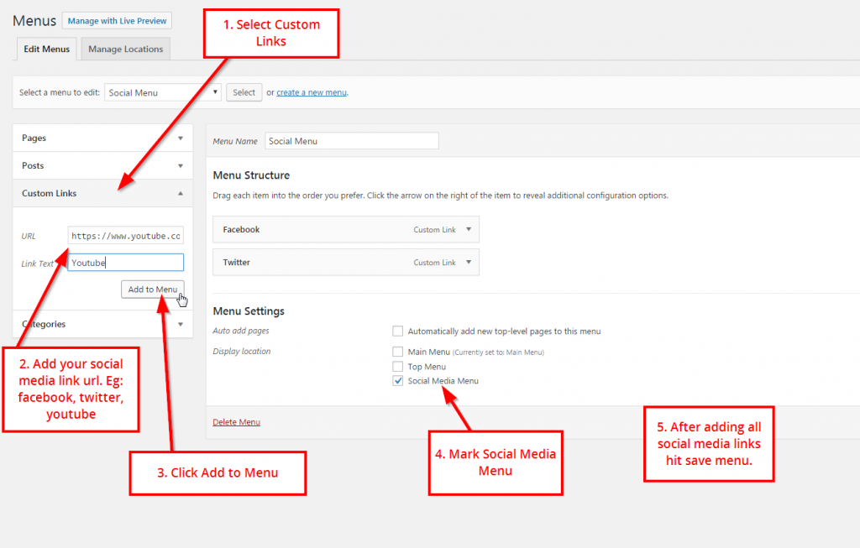Uncheck the Social Media Menu checkbox
The width and height of the screenshot is (860, 548).
point(397,381)
